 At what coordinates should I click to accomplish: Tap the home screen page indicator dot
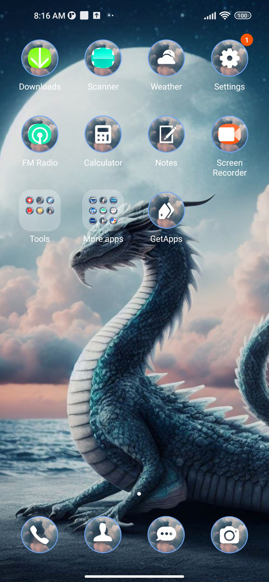139,494
